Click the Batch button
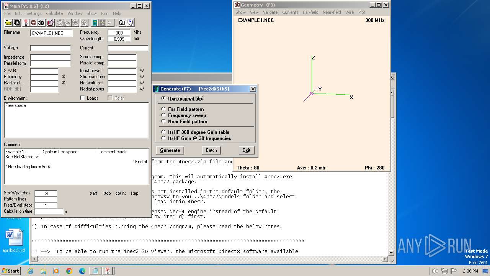Viewport: 490px width, 276px height. (211, 150)
